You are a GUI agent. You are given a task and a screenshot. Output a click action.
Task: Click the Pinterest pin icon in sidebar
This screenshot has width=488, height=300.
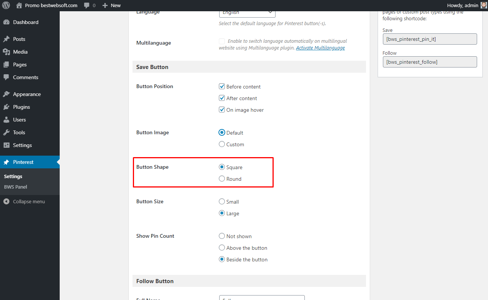point(6,162)
